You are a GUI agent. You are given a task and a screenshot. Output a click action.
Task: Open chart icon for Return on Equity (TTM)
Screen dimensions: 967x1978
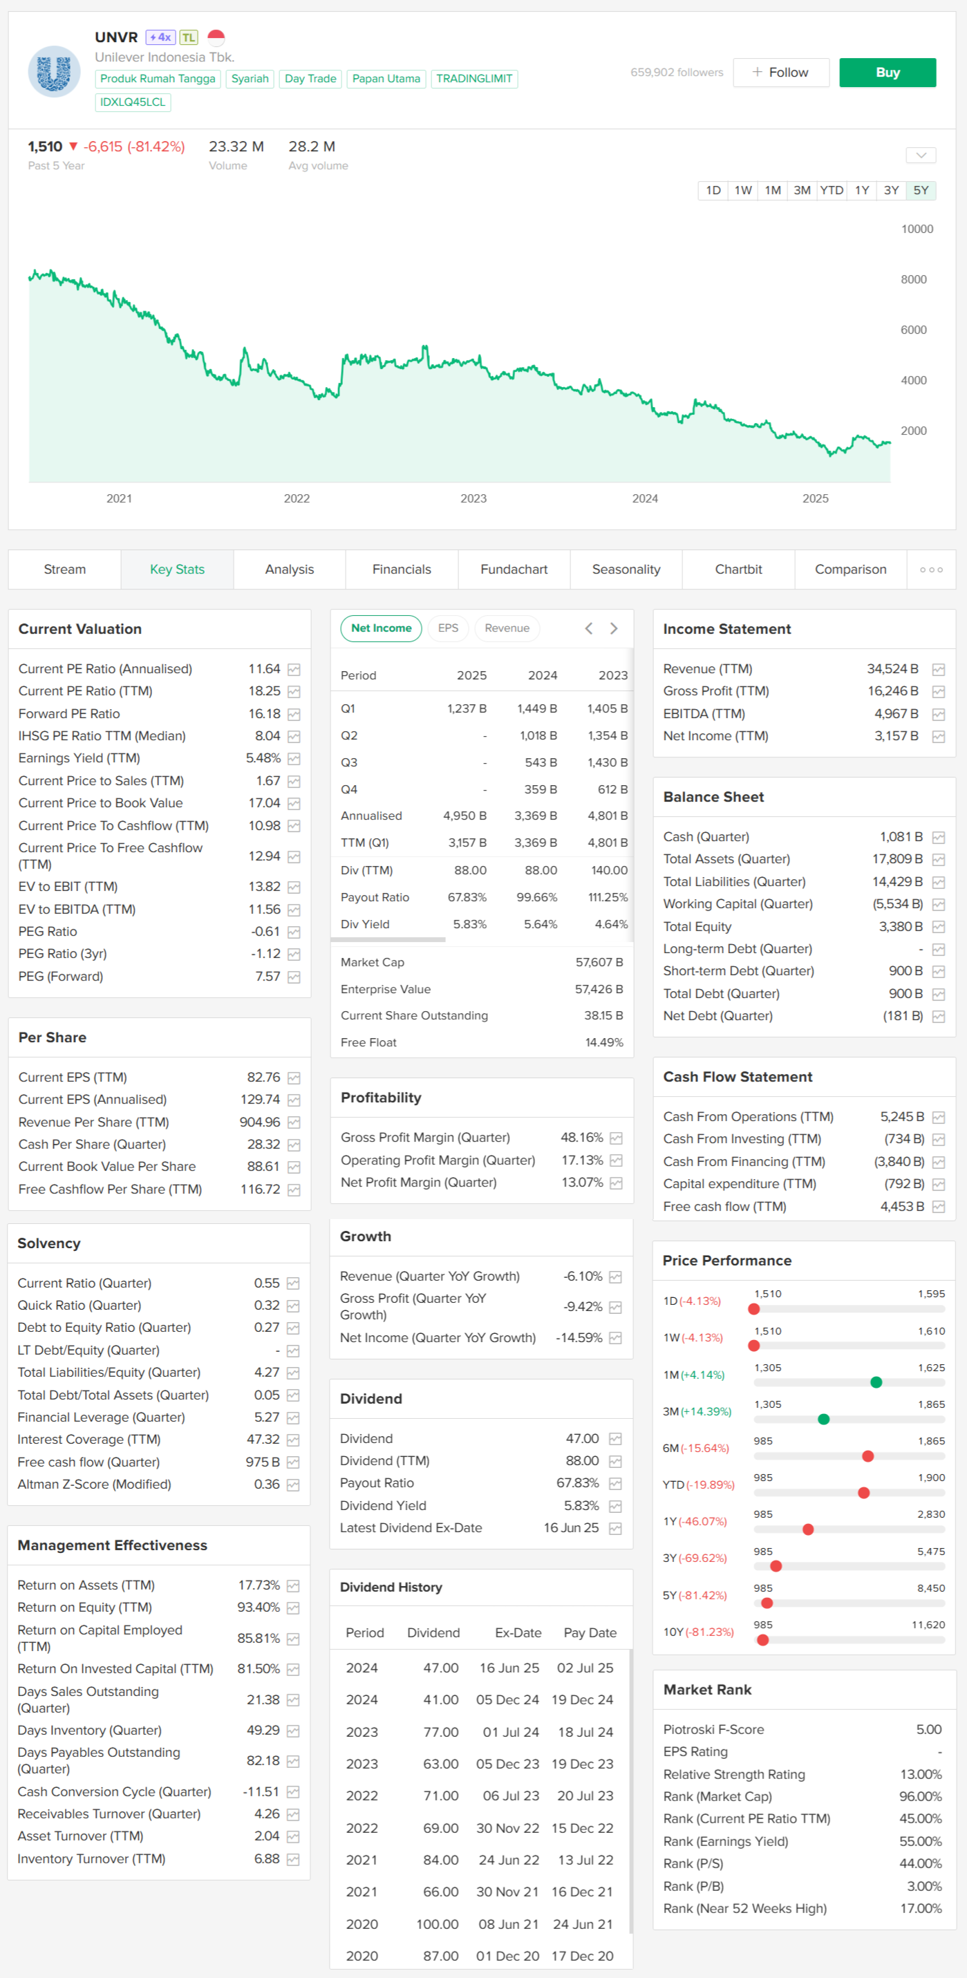(x=292, y=1607)
